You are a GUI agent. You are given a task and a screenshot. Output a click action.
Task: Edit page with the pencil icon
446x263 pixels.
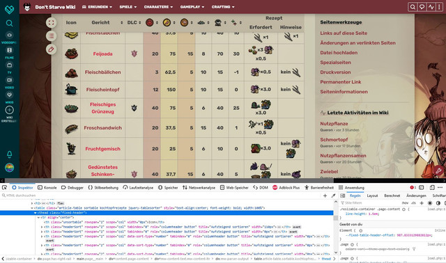tap(51, 49)
